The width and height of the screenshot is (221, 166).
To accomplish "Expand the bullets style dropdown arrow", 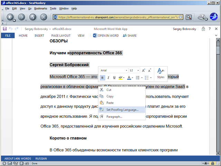I will (x=142, y=77).
